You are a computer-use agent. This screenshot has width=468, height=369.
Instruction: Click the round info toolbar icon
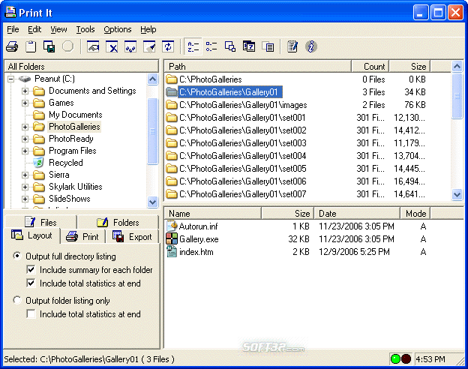311,46
